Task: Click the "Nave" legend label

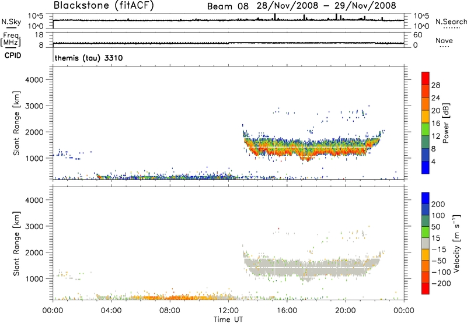Action: click(x=444, y=40)
